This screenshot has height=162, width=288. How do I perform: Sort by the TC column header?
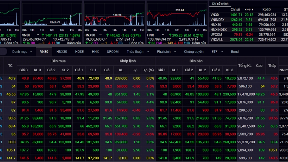[x=10, y=65]
